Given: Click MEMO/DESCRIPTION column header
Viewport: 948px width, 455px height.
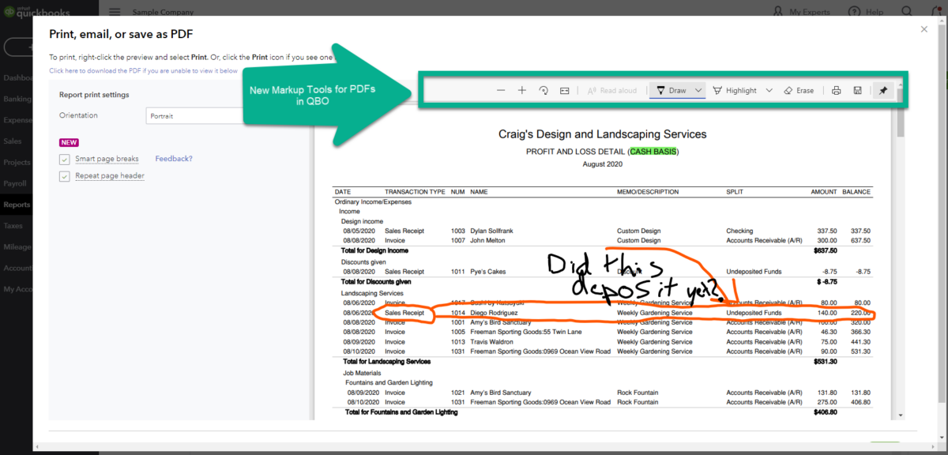Looking at the screenshot, I should click(x=647, y=192).
